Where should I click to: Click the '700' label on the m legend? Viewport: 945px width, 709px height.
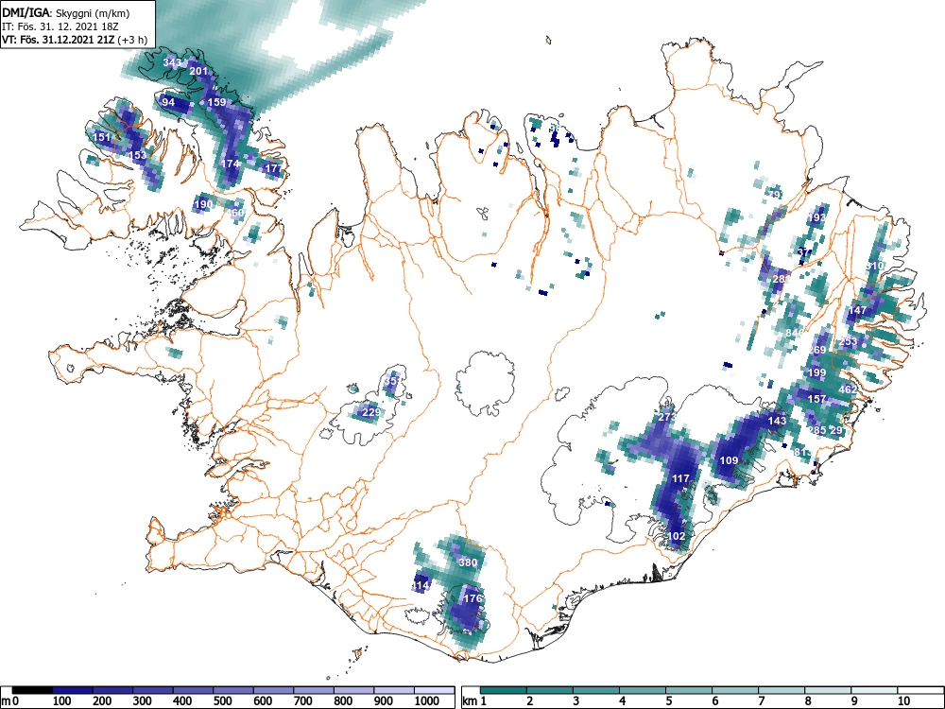pyautogui.click(x=302, y=701)
